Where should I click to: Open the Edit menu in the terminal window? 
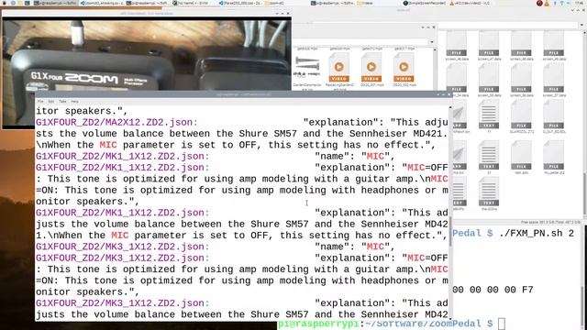(x=51, y=102)
